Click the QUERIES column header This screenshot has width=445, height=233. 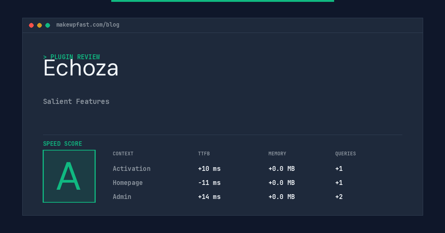[x=346, y=154]
